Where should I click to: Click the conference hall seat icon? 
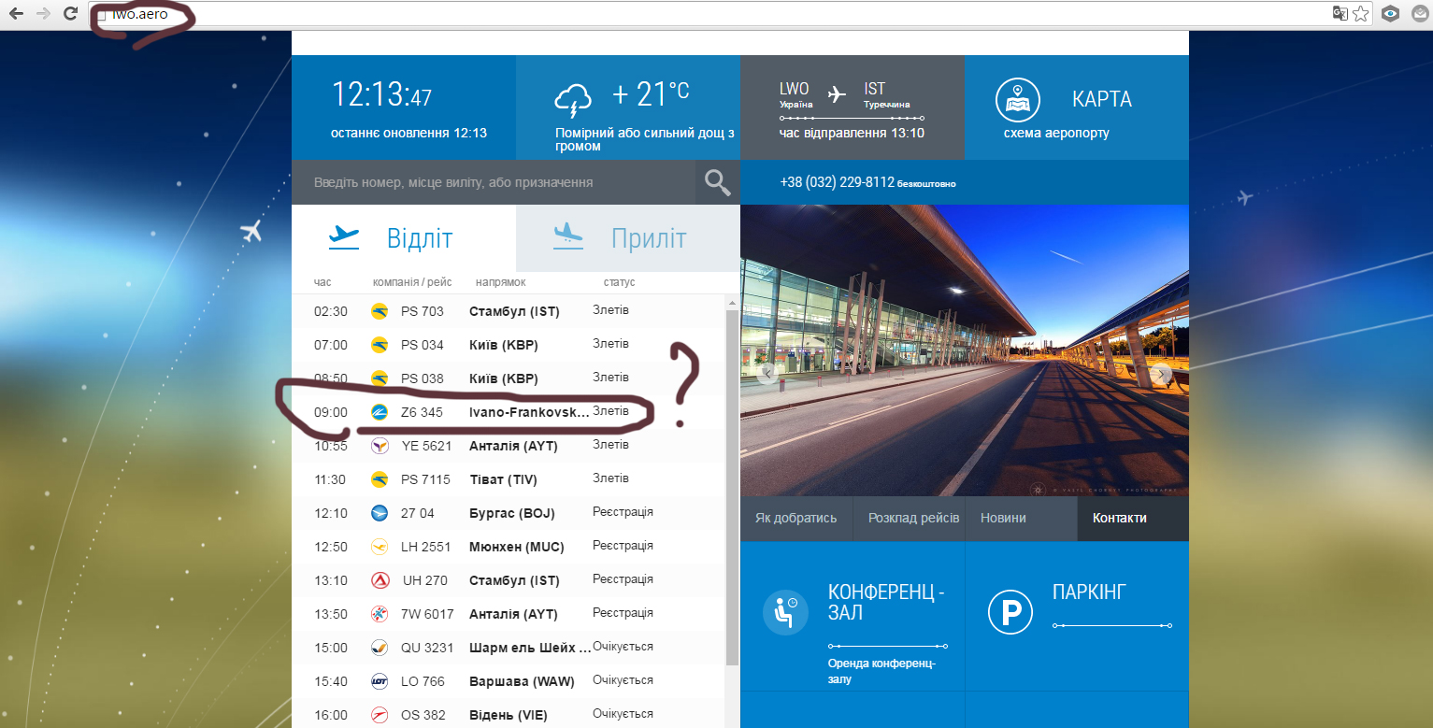tap(785, 612)
